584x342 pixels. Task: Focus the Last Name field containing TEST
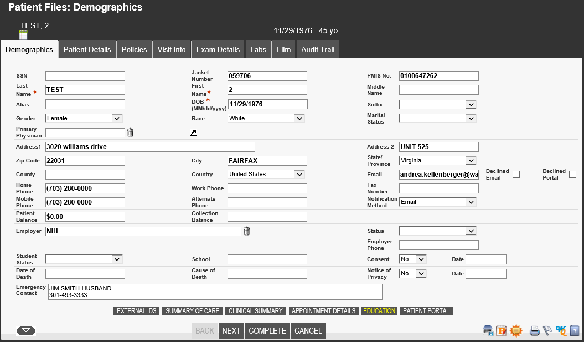point(85,89)
